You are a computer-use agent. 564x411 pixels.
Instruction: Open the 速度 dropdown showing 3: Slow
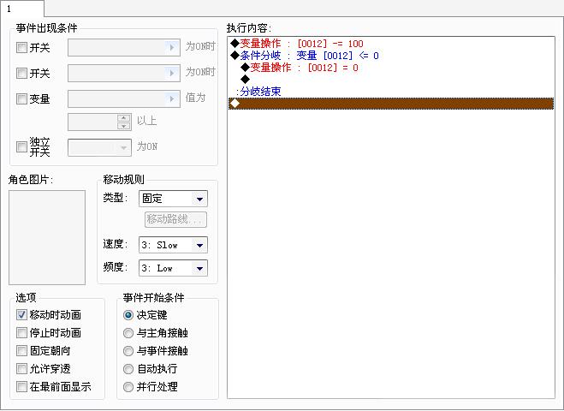[x=173, y=245]
